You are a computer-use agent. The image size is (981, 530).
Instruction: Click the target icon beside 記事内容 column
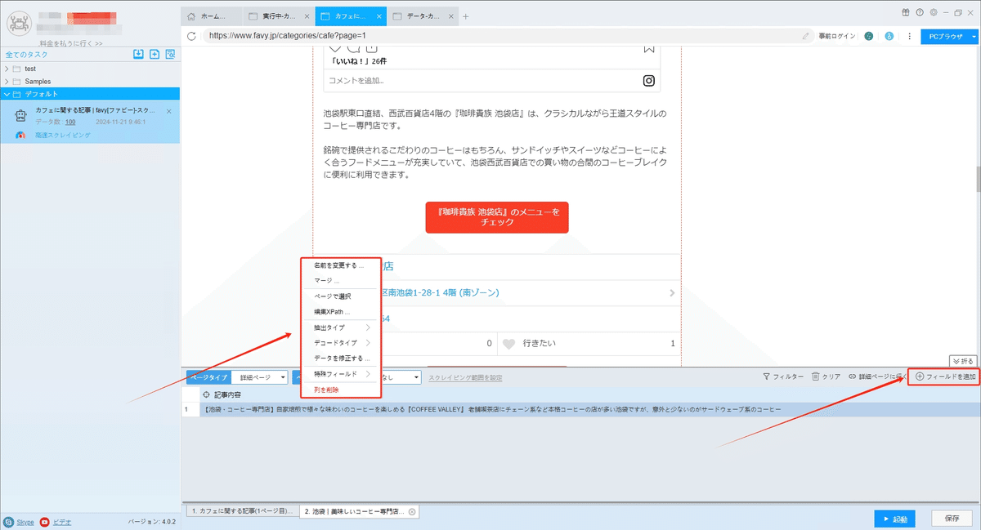[x=206, y=394]
